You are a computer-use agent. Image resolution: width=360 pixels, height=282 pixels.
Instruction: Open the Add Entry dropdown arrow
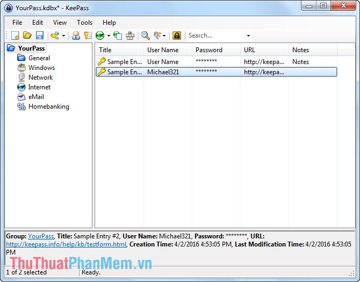63,36
